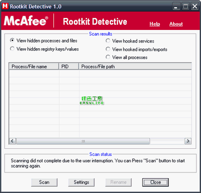Start a scan with the Scan button

[44, 182]
